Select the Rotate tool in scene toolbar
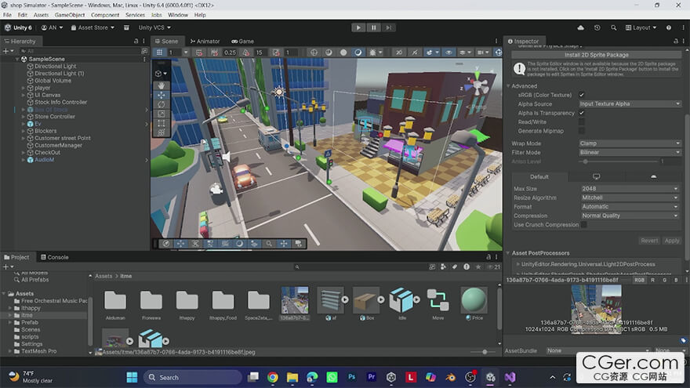Image resolution: width=690 pixels, height=388 pixels. [x=162, y=104]
